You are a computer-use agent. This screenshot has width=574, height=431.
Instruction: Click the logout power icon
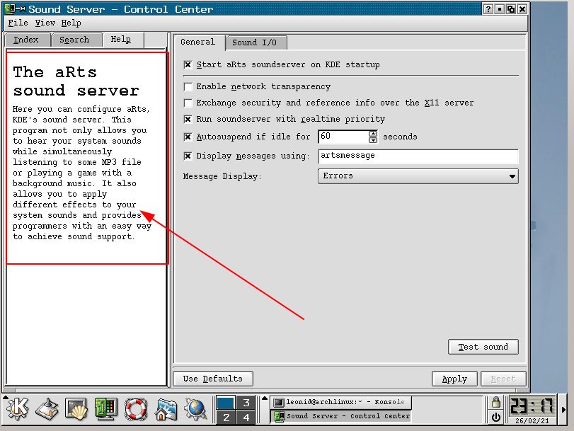tap(496, 417)
